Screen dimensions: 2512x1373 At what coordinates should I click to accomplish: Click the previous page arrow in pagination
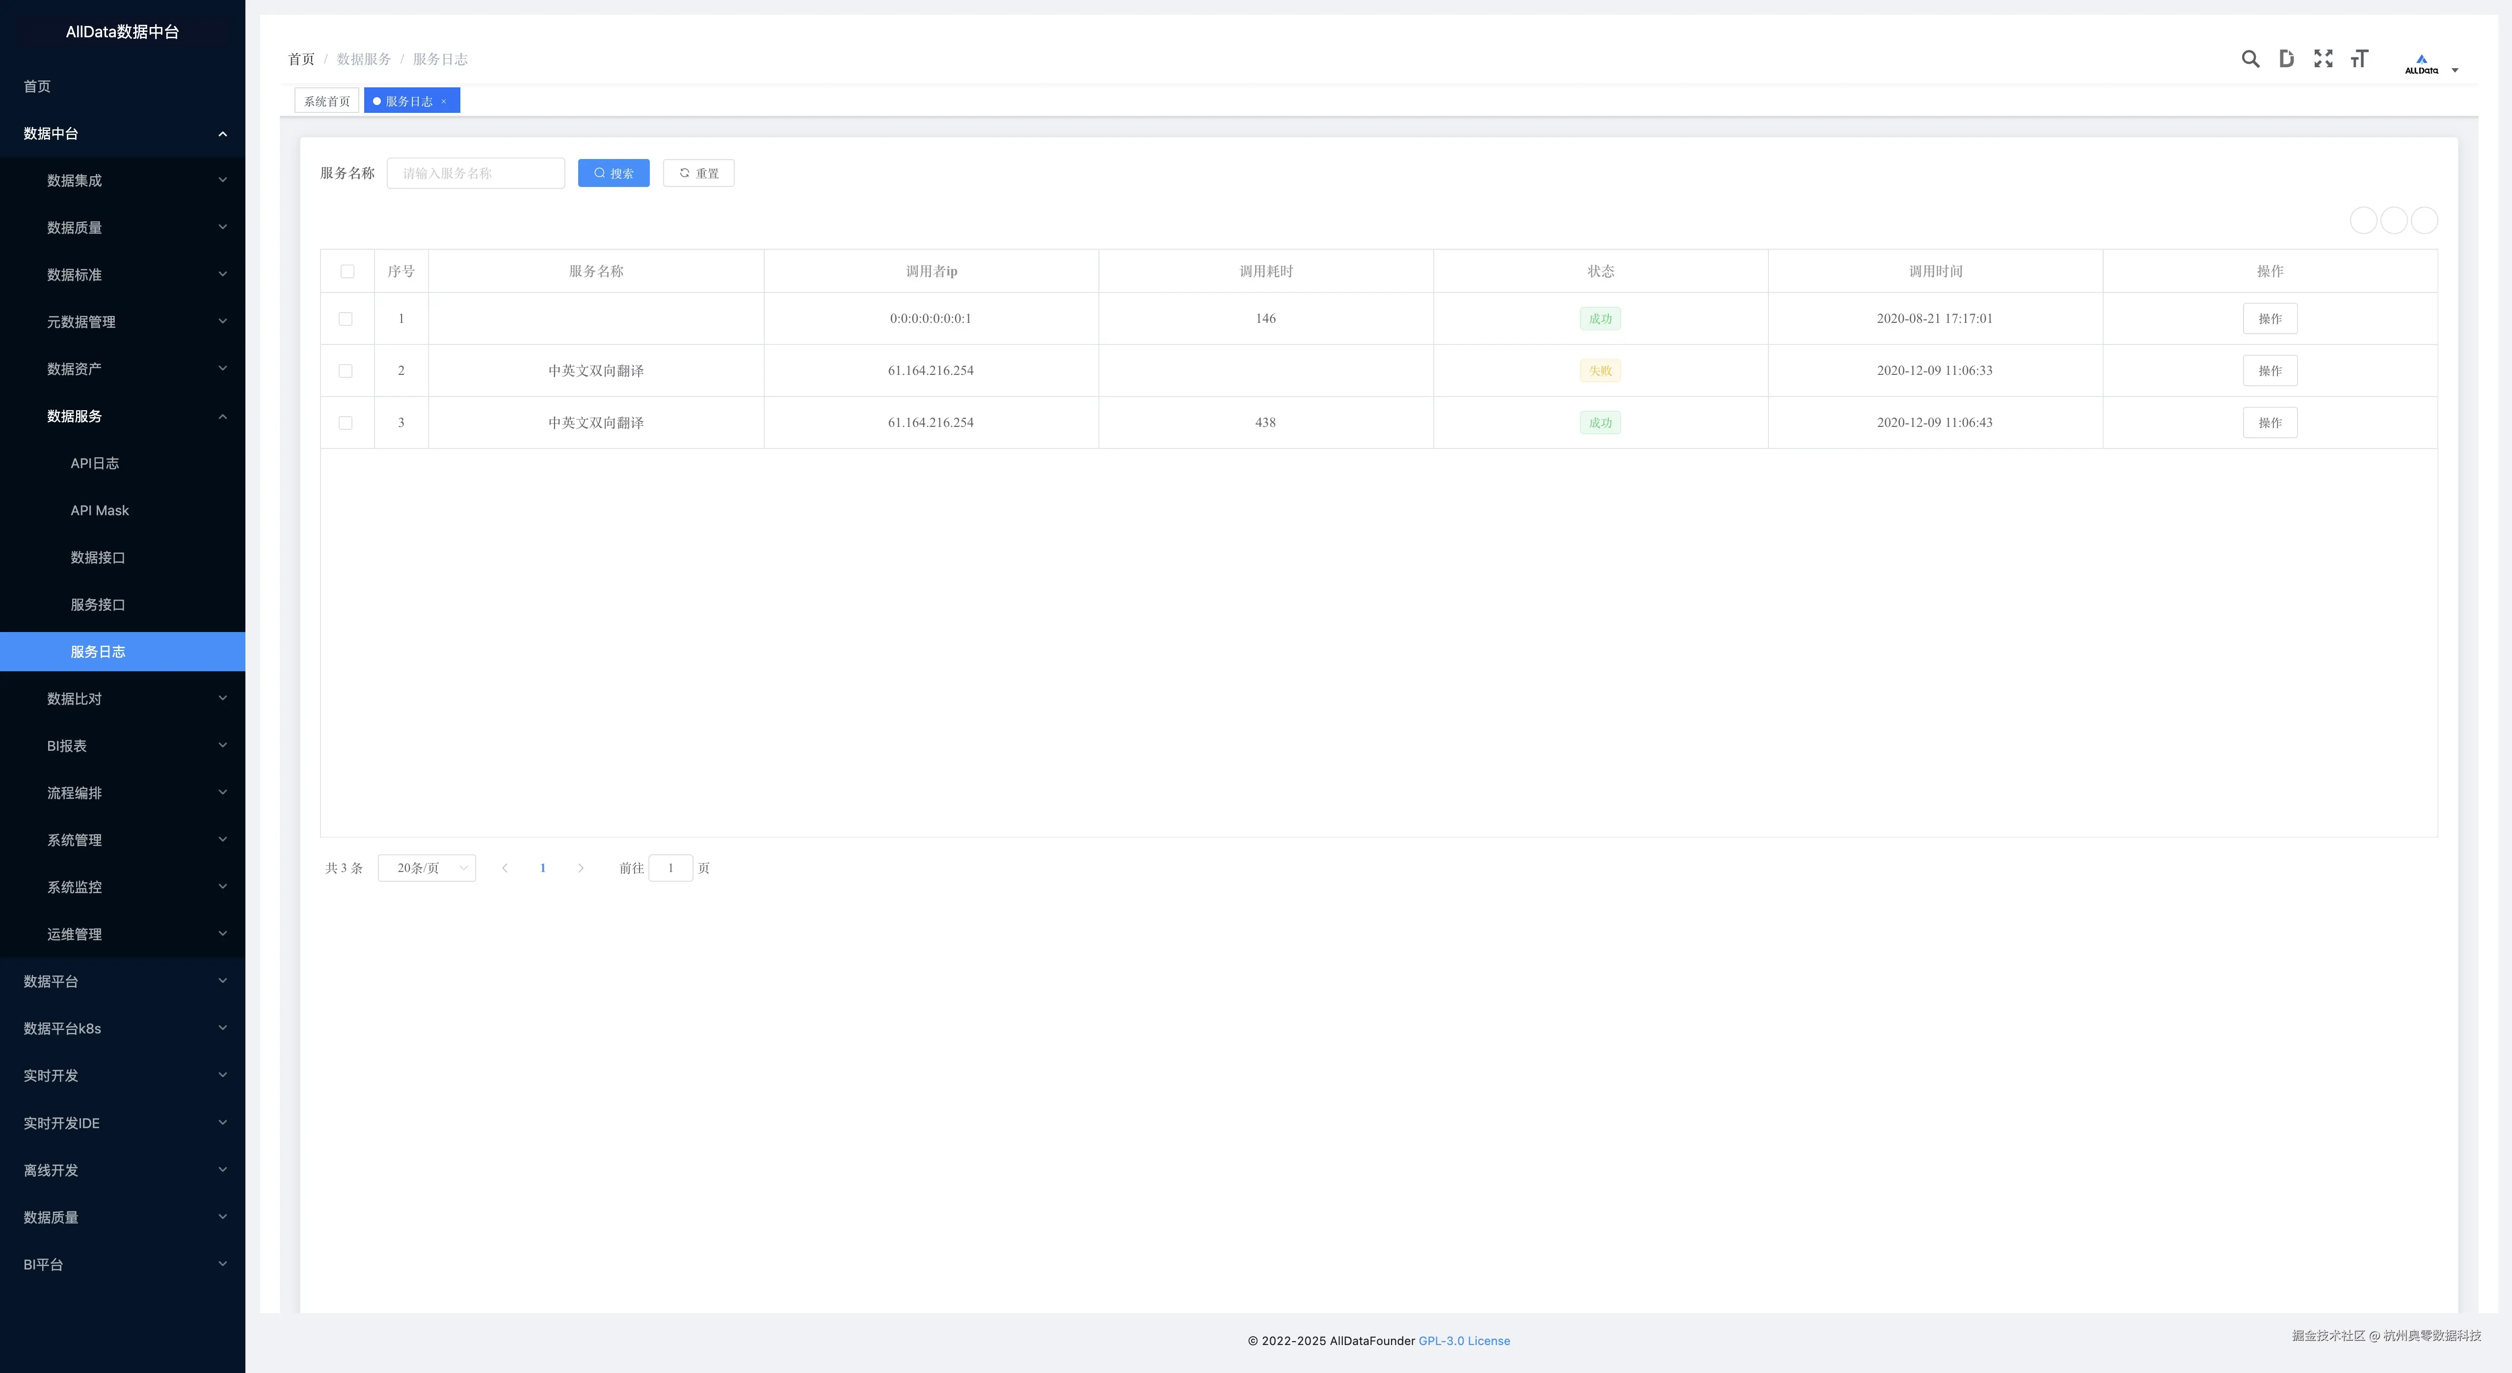504,868
